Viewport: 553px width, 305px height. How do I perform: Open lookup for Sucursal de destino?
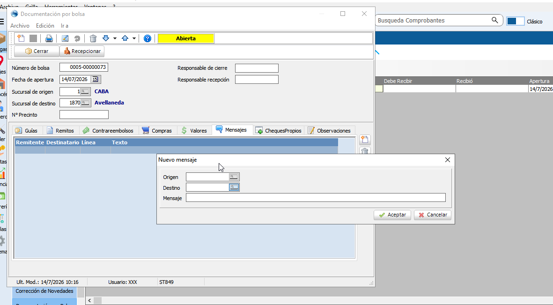coord(85,103)
